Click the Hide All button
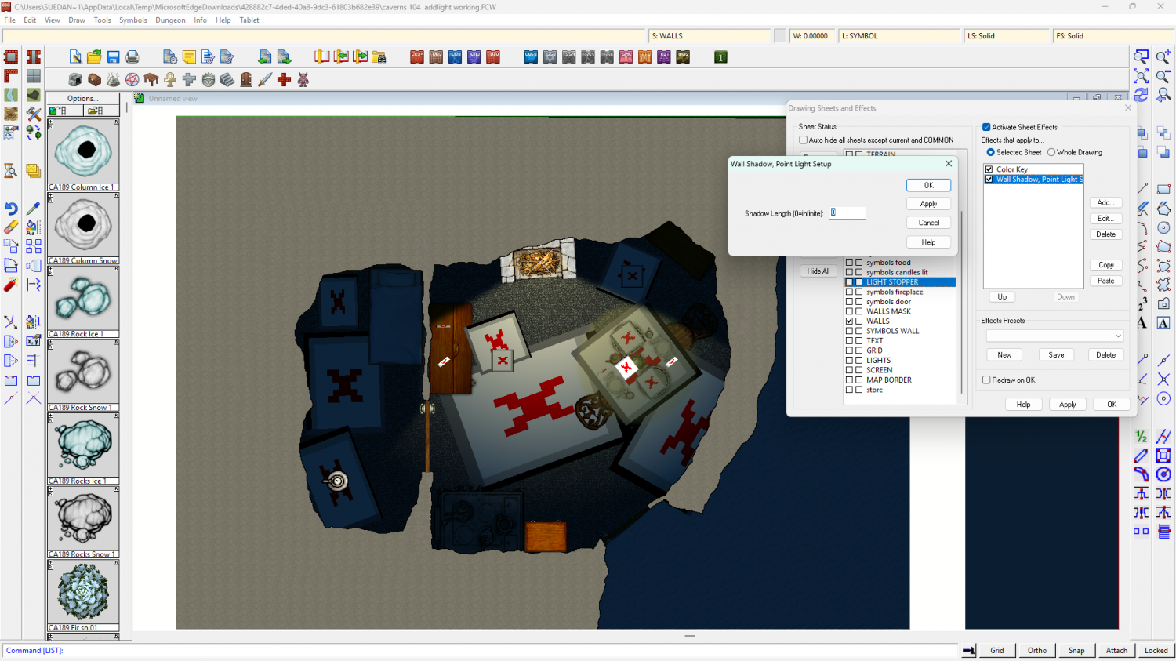 818,271
